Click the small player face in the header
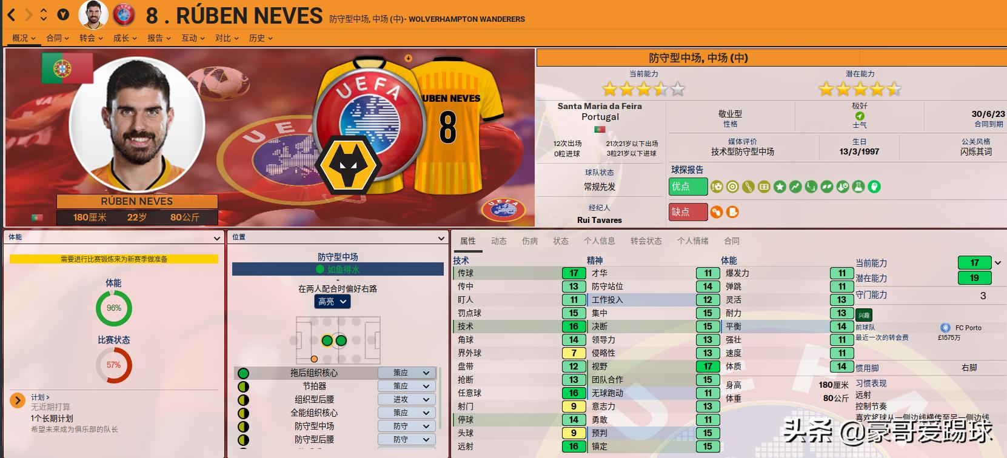 click(x=93, y=15)
